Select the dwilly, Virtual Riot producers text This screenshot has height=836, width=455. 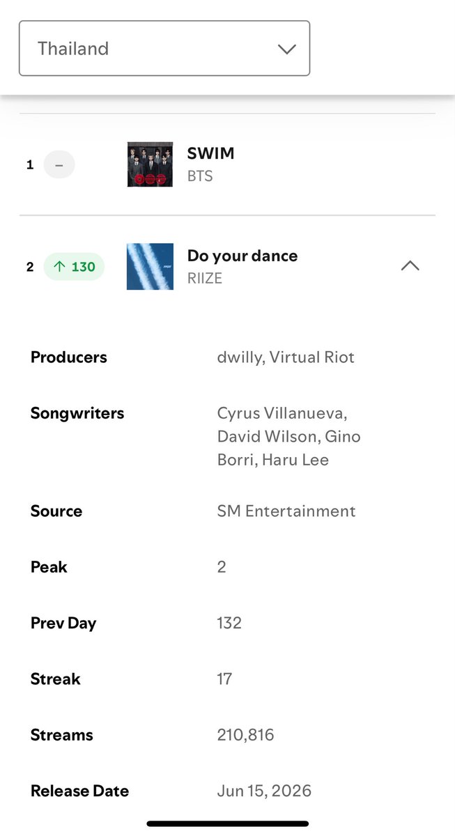[x=286, y=357]
